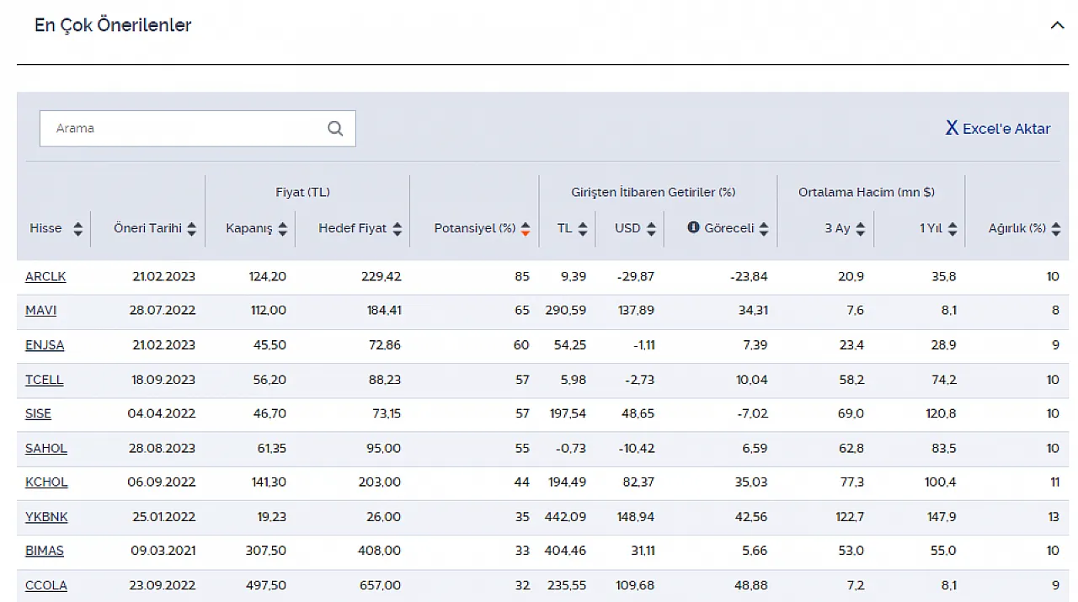Viewport: 1078px width, 602px height.
Task: Sort by Öneri Tarihi column arrows
Action: click(x=192, y=228)
